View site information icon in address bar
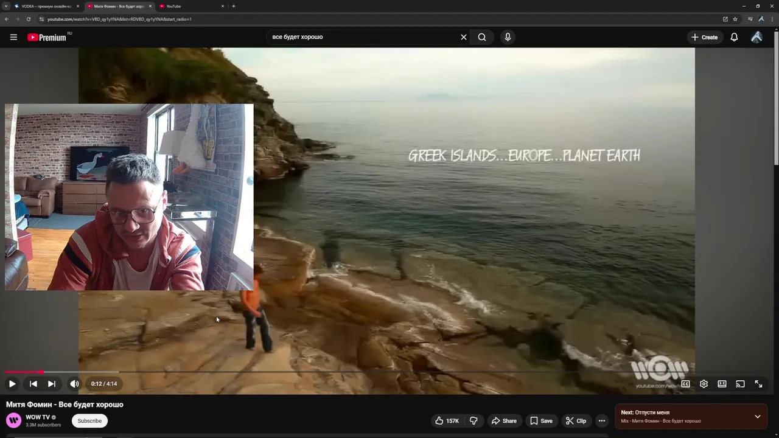This screenshot has width=779, height=438. (41, 19)
